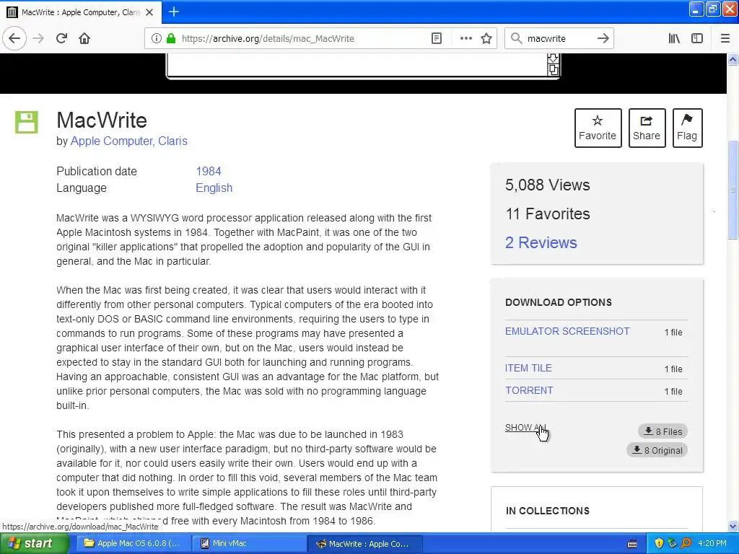The height and width of the screenshot is (554, 739).
Task: Download the EMULATOR SCREENSHOT file
Action: click(567, 331)
